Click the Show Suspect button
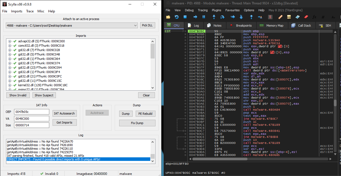This screenshot has width=341, height=176. [44, 95]
